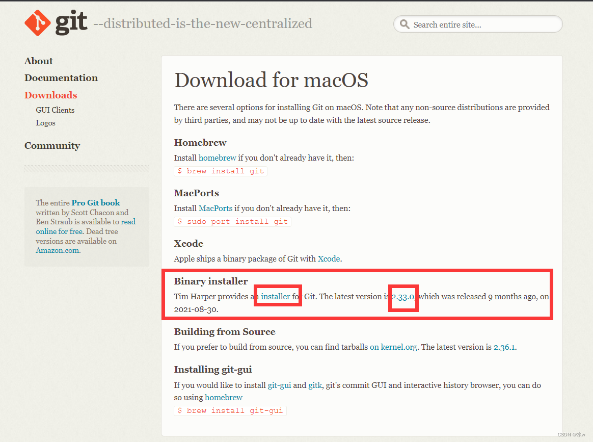Image resolution: width=593 pixels, height=442 pixels.
Task: Click the Installing git-gui heading
Action: [x=213, y=370]
